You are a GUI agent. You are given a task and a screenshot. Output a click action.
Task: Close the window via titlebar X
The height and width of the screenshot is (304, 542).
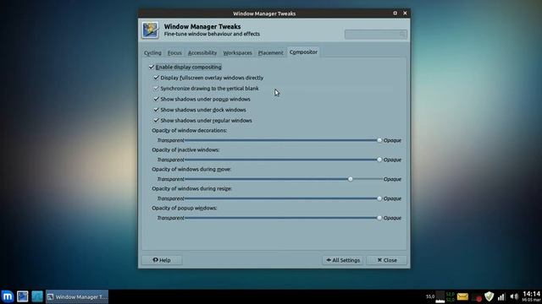(x=405, y=14)
